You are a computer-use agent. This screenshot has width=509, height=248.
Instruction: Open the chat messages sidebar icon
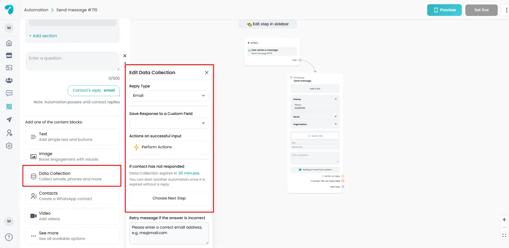pos(9,93)
